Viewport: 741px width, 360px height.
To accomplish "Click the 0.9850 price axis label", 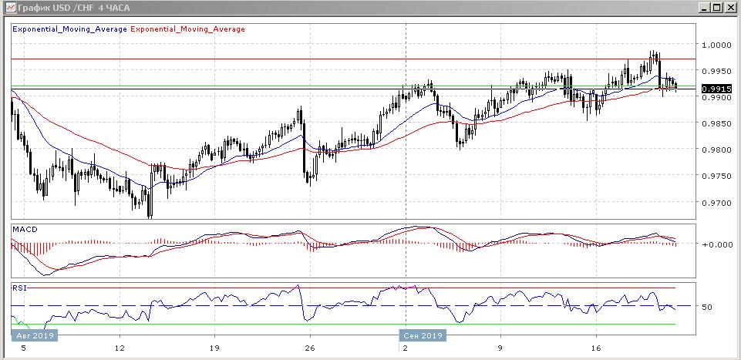I will (x=717, y=124).
